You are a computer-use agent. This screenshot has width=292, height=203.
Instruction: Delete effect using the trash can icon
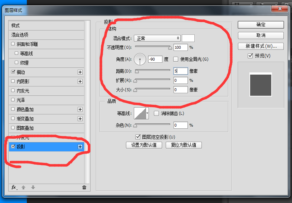[x=84, y=188]
